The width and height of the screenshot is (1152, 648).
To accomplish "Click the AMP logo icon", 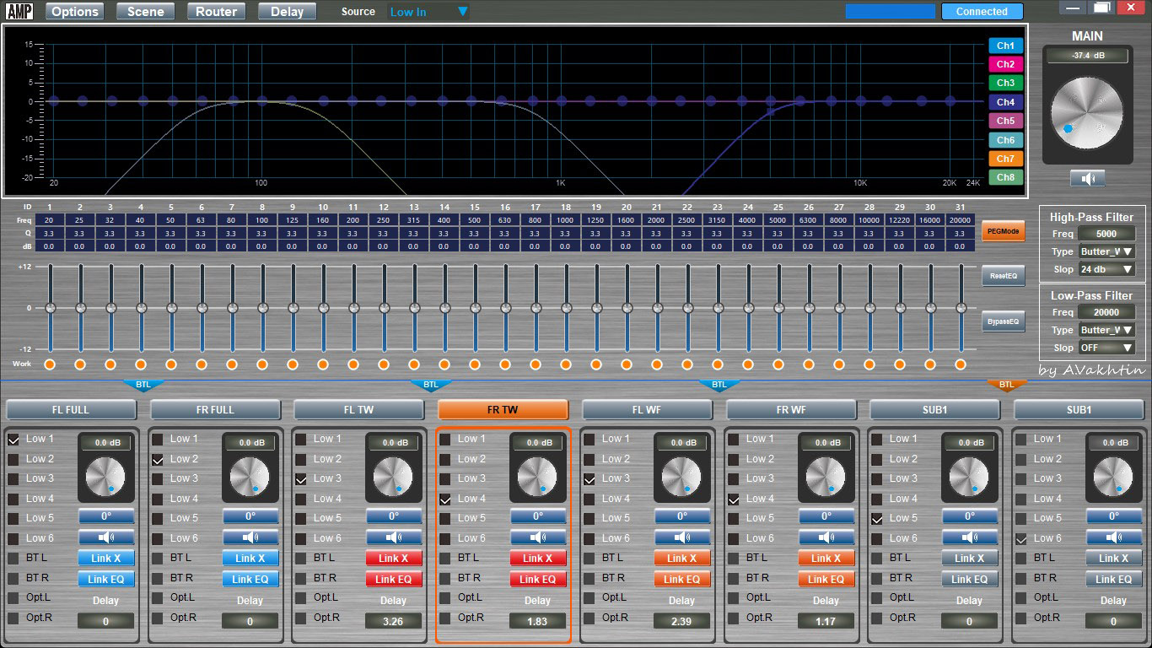I will [19, 11].
